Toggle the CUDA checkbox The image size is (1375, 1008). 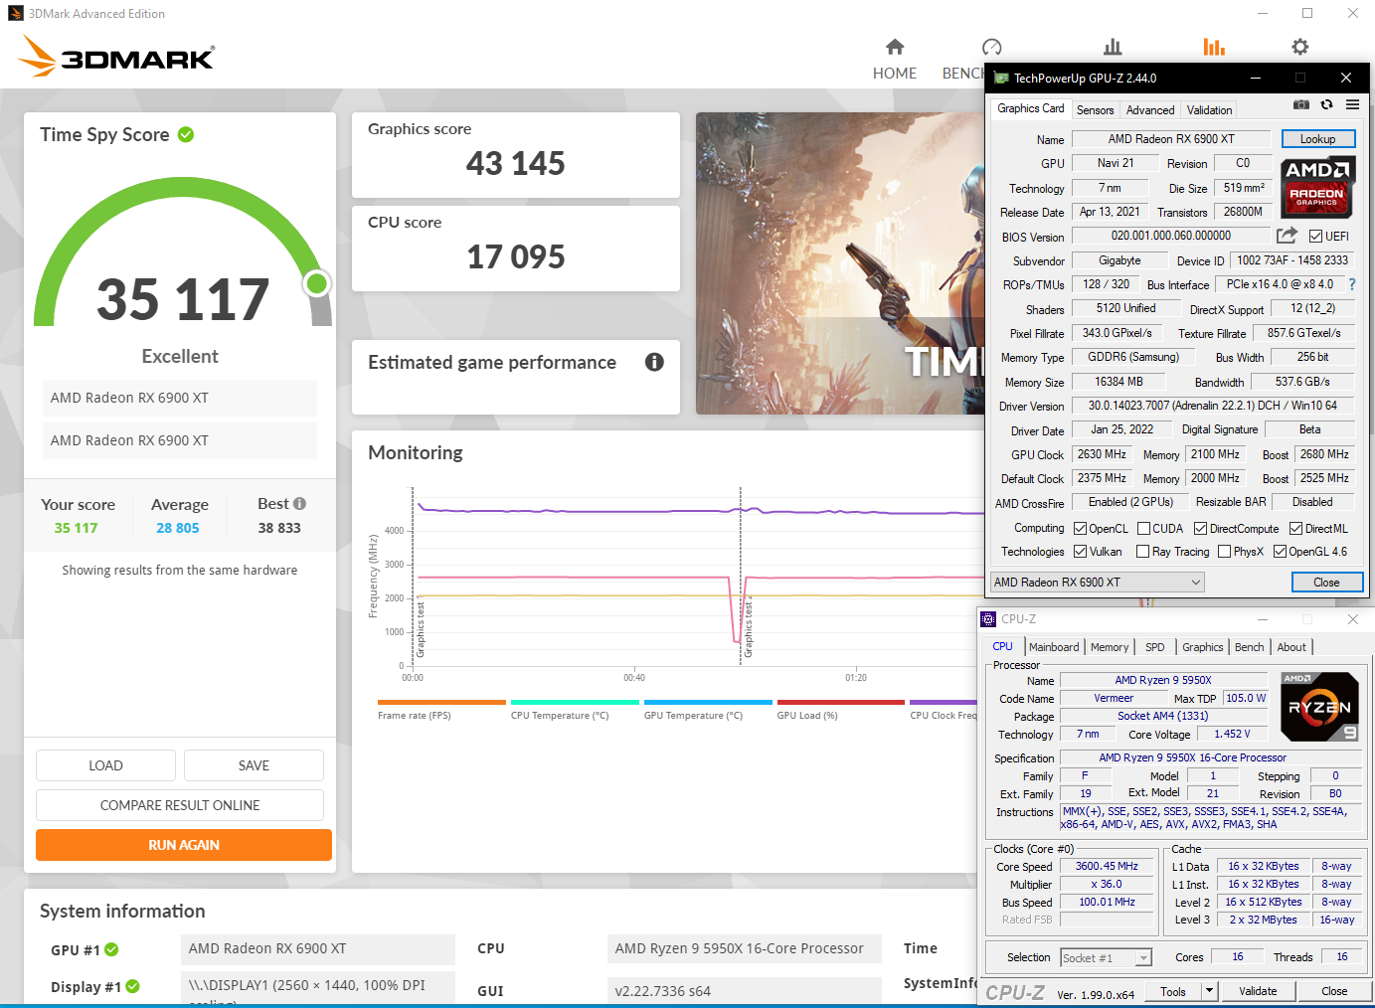pos(1143,529)
